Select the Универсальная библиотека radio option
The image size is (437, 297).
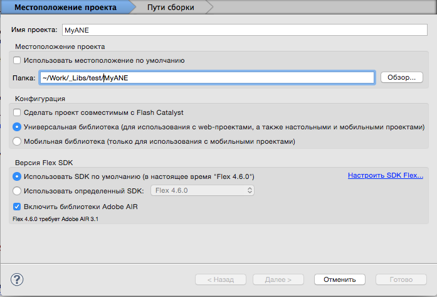[17, 127]
